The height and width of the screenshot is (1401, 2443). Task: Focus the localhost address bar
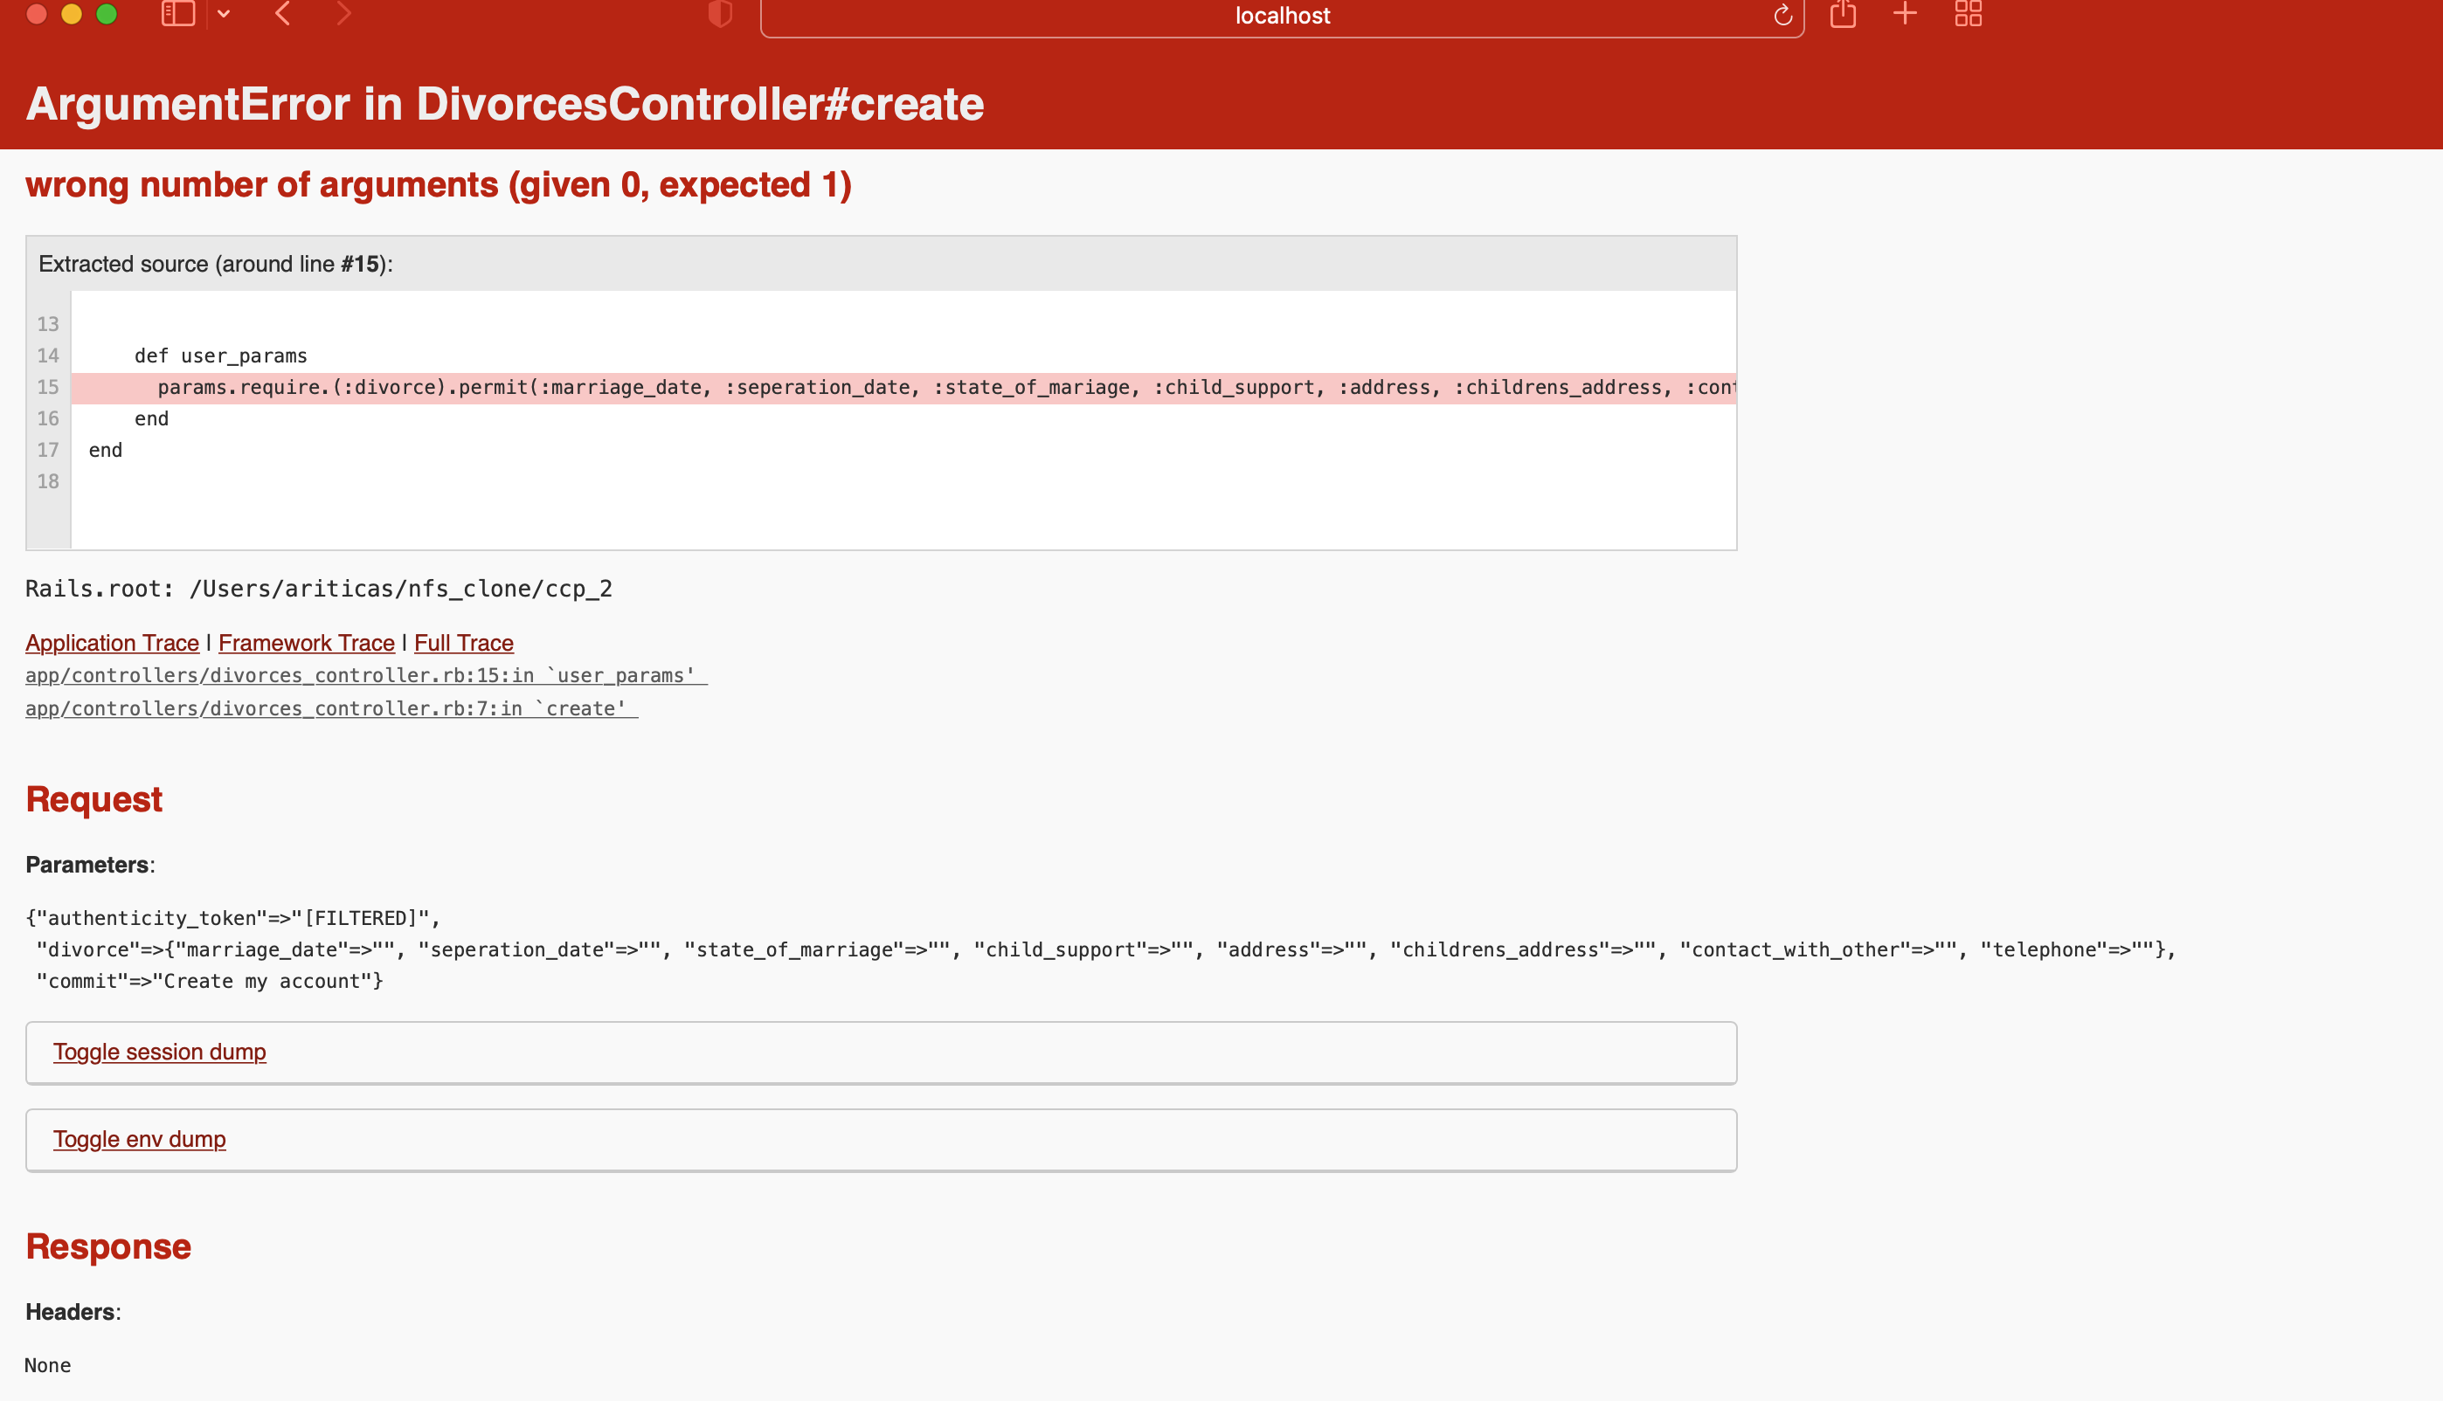(x=1282, y=16)
